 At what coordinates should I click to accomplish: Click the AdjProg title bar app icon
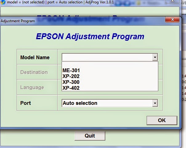click(3, 2)
